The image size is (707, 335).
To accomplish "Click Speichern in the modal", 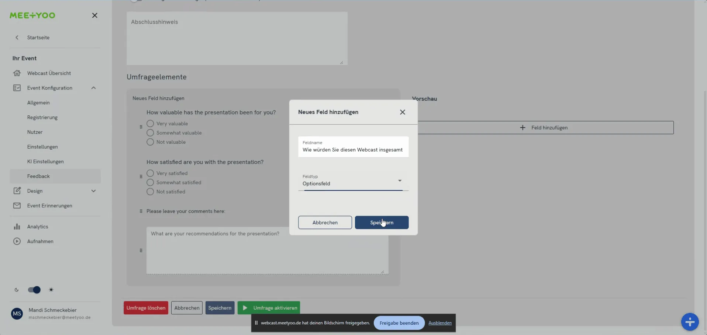I will (x=382, y=223).
